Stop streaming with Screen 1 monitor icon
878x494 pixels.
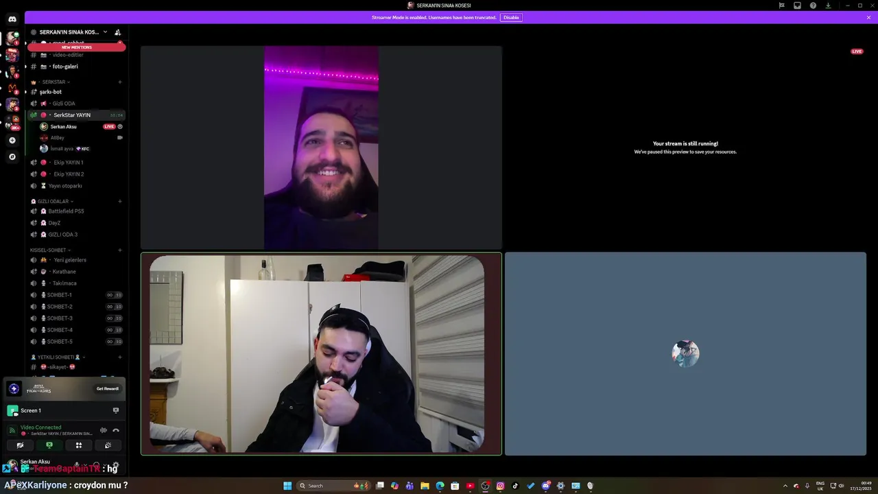coord(116,410)
